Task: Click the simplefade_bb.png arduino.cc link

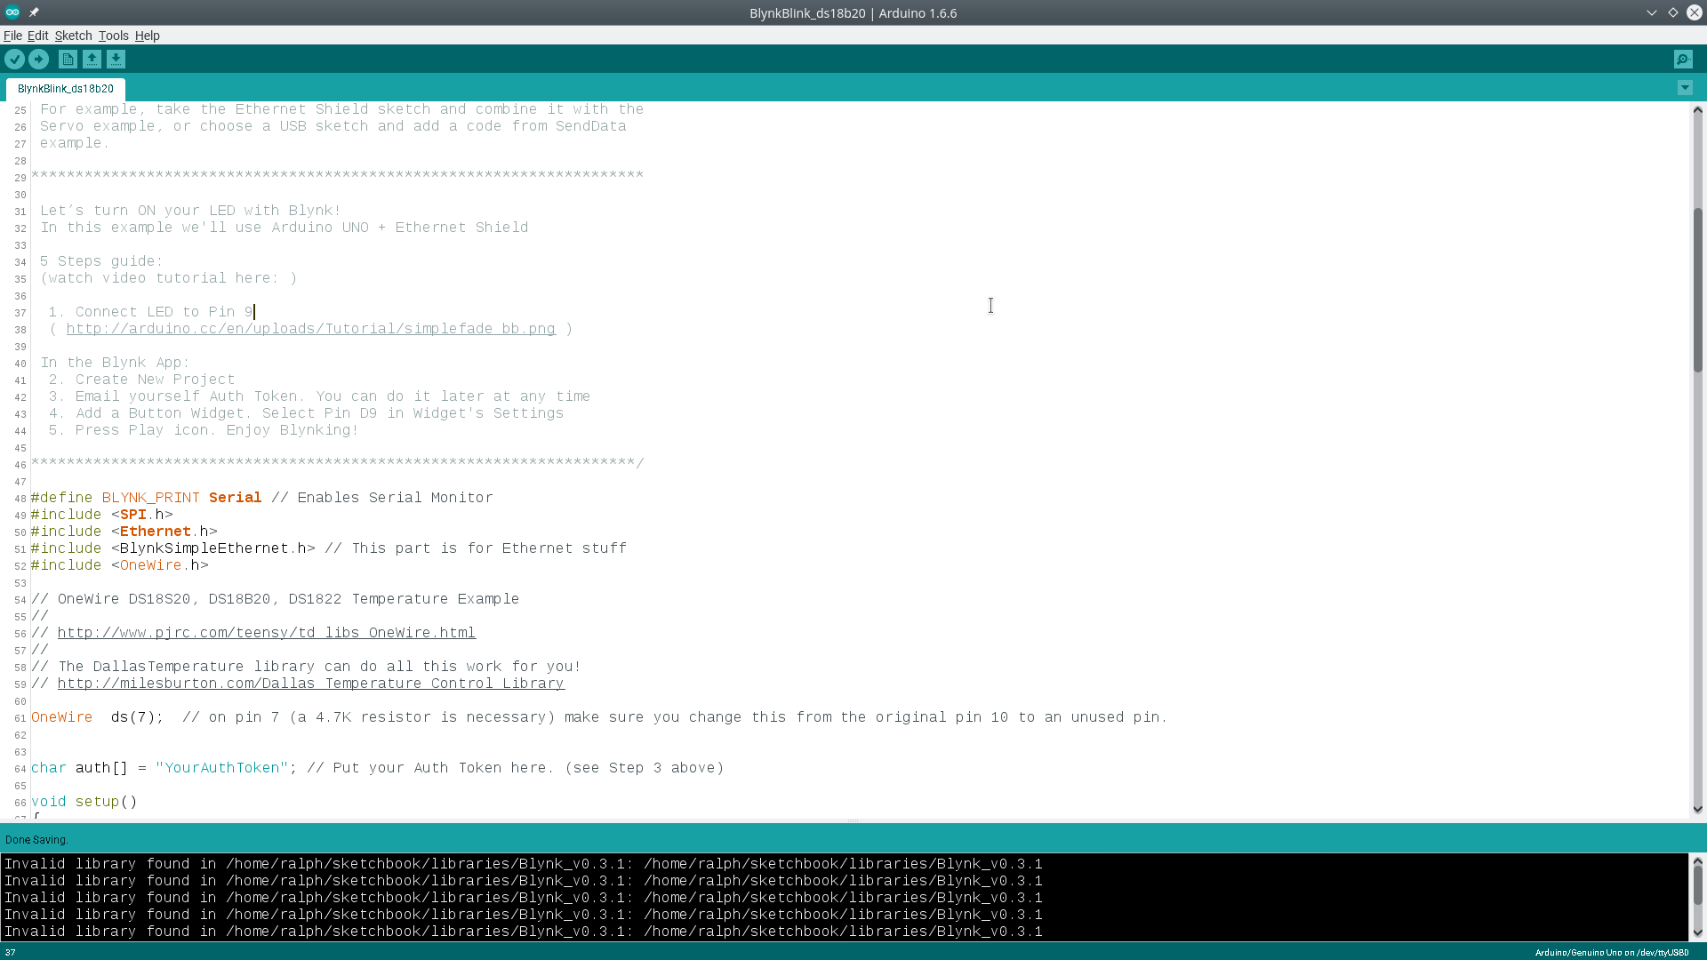Action: pyautogui.click(x=310, y=329)
